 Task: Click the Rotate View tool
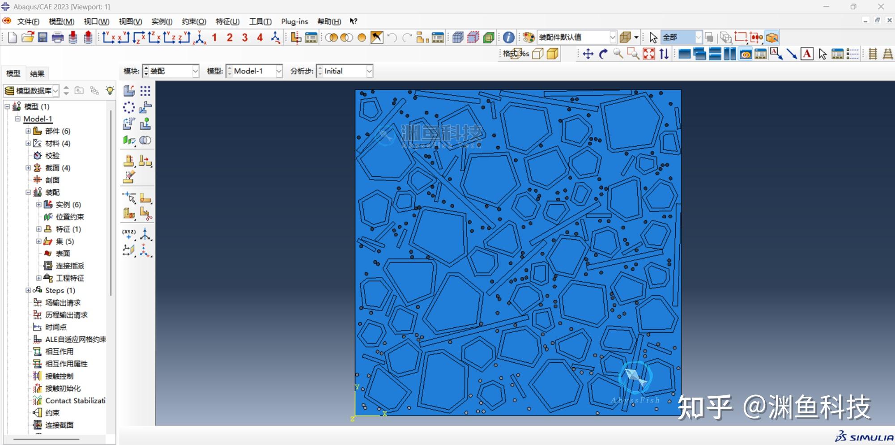(x=603, y=54)
